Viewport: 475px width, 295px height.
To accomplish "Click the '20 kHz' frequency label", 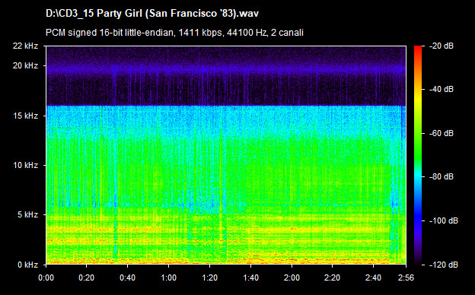I will click(25, 65).
